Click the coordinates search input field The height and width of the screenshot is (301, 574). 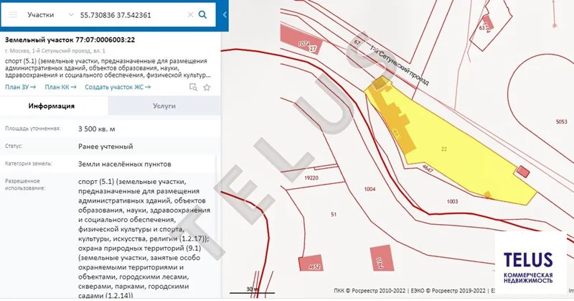tap(133, 14)
